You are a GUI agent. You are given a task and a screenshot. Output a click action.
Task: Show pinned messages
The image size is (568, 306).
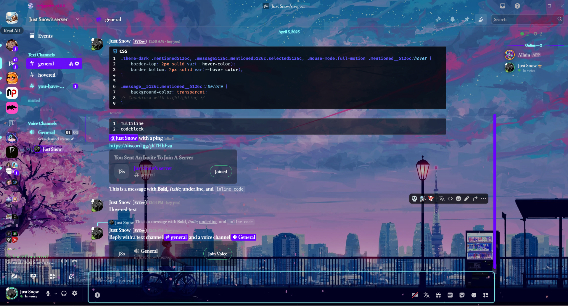tap(467, 19)
